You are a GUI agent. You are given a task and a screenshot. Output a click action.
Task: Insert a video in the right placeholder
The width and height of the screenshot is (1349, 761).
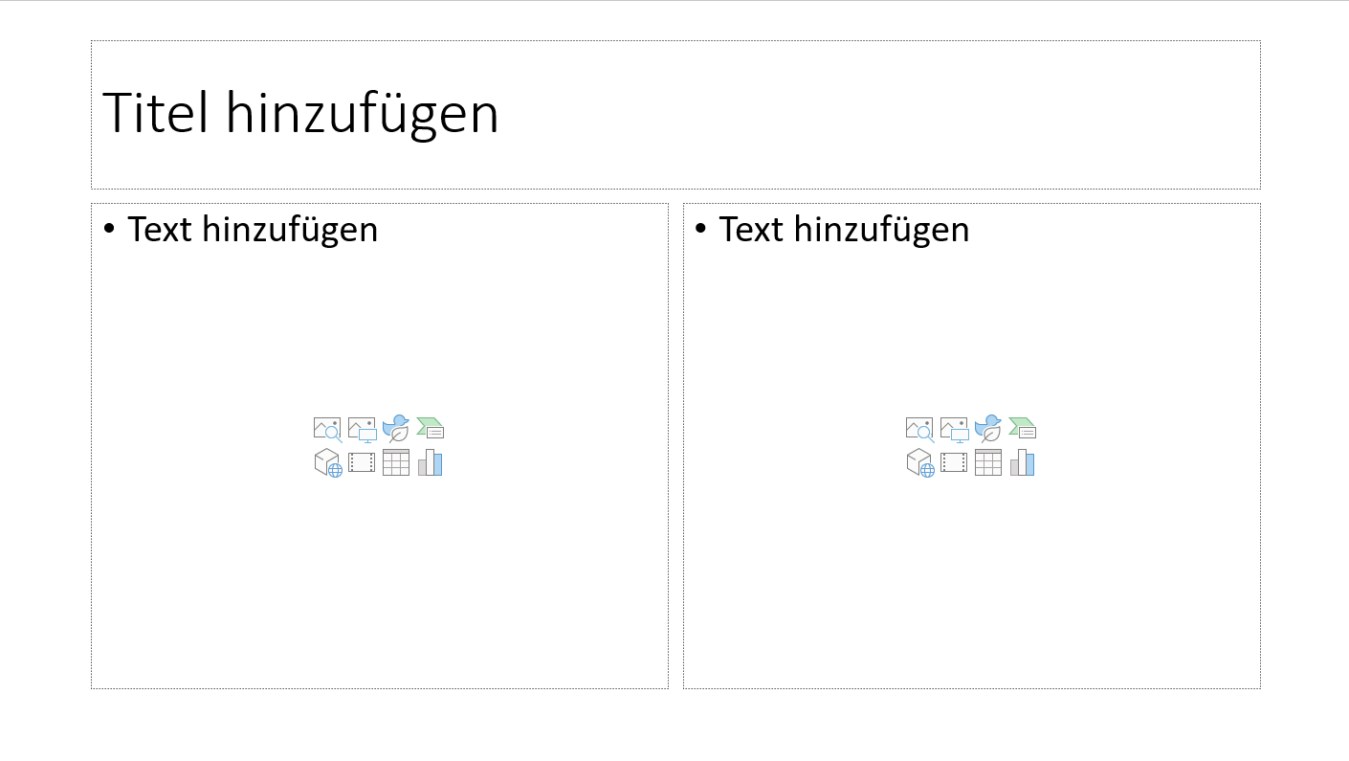click(952, 462)
